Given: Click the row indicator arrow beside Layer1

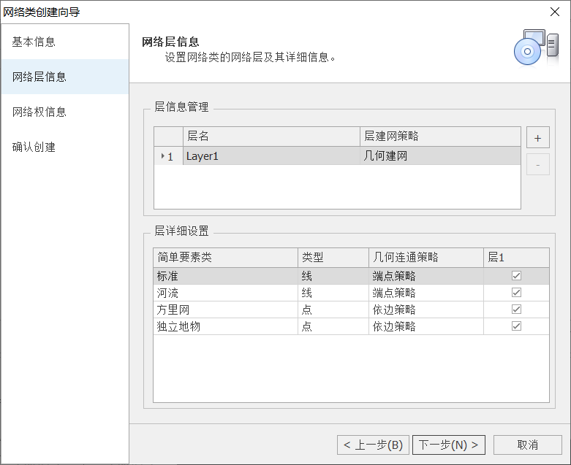Looking at the screenshot, I should [x=162, y=155].
